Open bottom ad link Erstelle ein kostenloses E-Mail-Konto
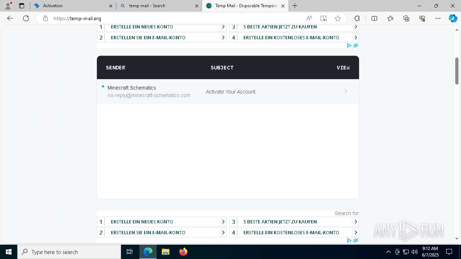 click(294, 232)
